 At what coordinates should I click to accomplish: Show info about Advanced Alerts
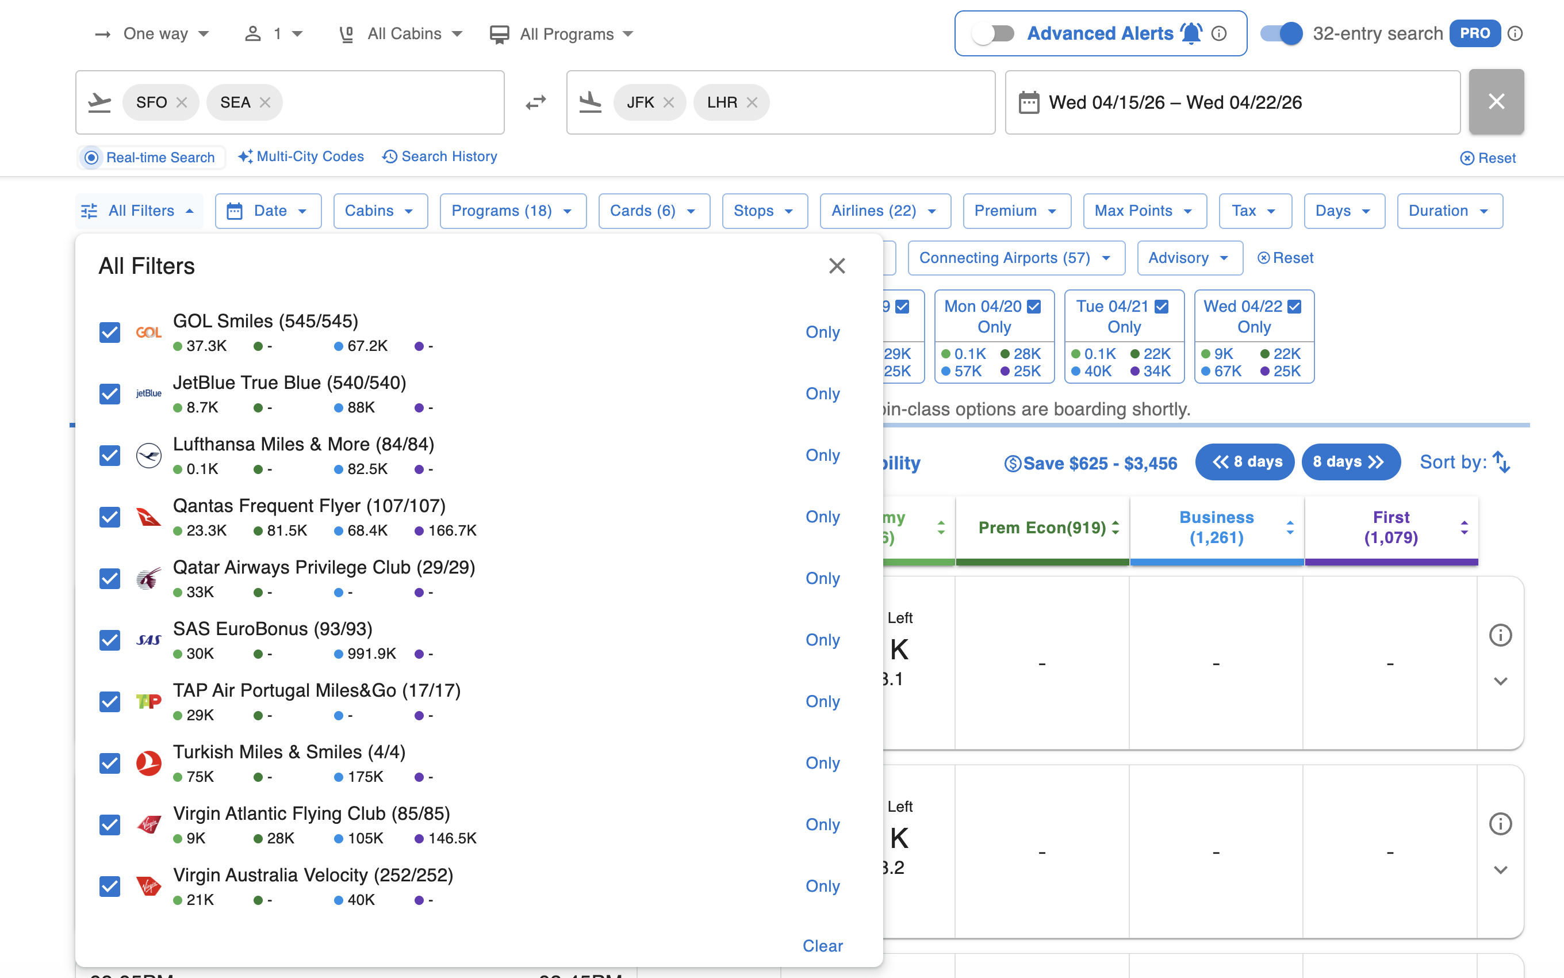click(1219, 33)
